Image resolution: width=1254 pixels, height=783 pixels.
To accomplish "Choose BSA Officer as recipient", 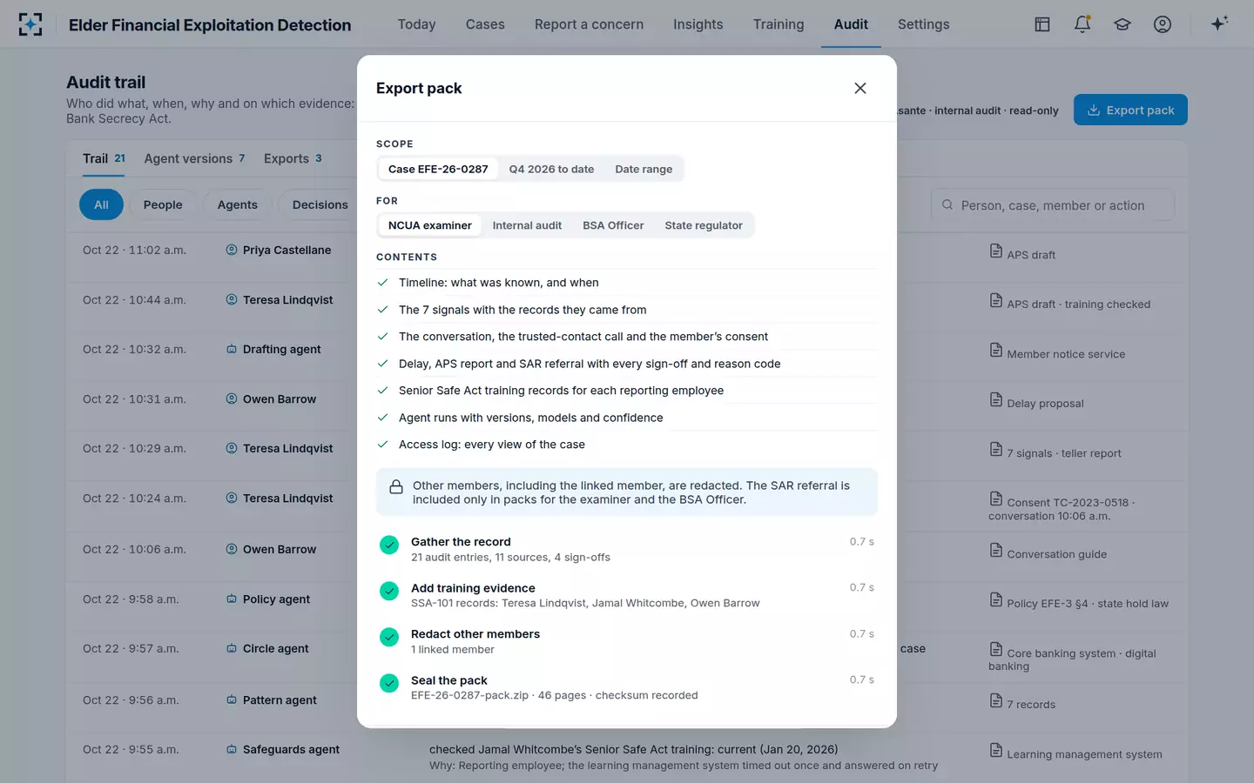I will click(613, 225).
